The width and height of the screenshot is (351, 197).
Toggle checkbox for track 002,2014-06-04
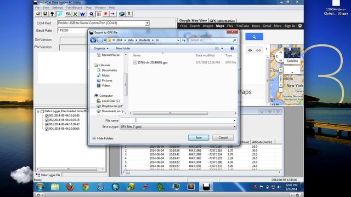click(47, 120)
